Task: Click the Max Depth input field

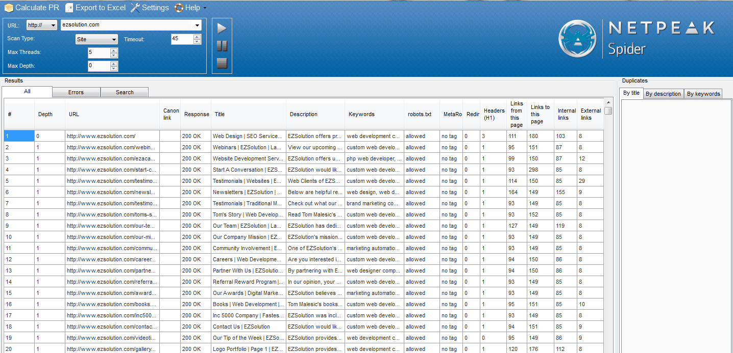Action: [99, 66]
